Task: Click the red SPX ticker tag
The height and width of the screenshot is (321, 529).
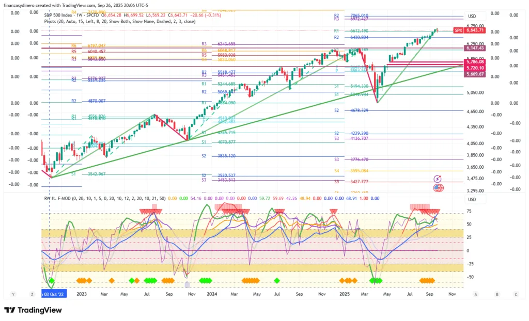Action: (458, 30)
